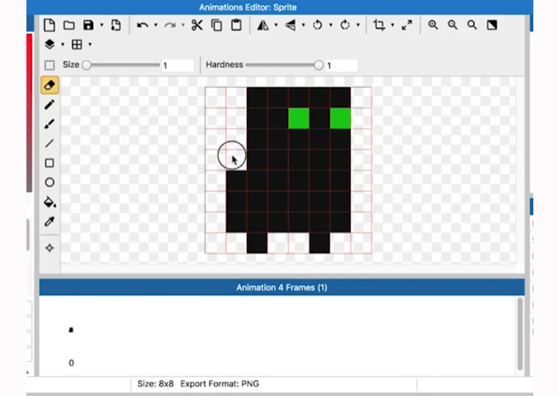Click the Size value field
Viewport: 559px width, 396px height.
point(178,66)
